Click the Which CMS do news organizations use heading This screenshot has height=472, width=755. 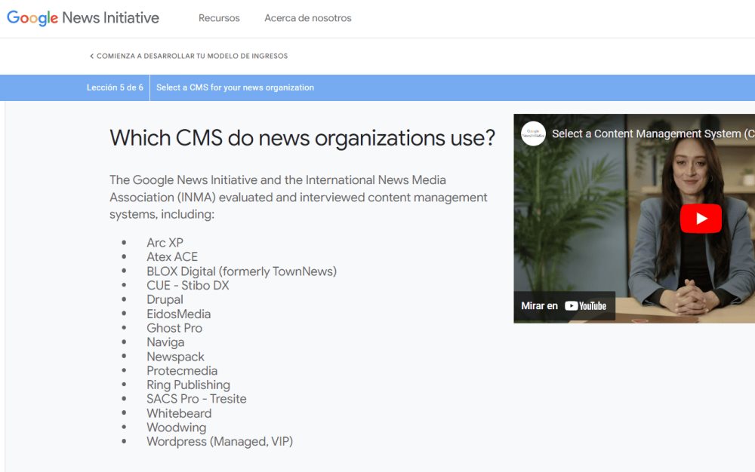(302, 138)
